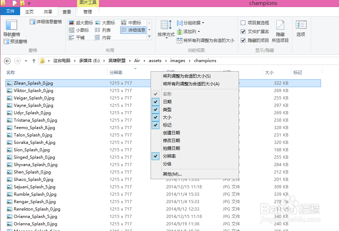Open the Options (选项) button
Screen dimensions: 339x231
coord(301,28)
